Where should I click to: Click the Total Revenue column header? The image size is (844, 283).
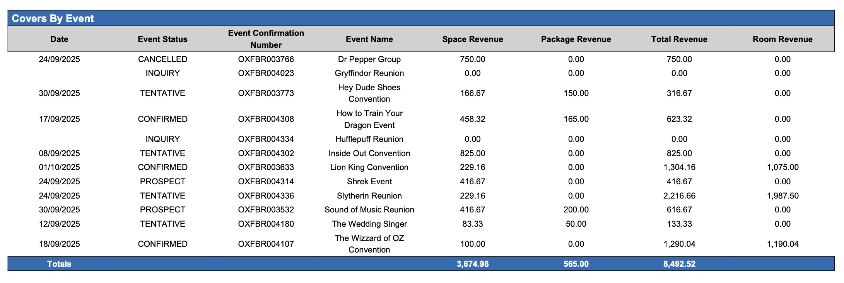point(679,39)
